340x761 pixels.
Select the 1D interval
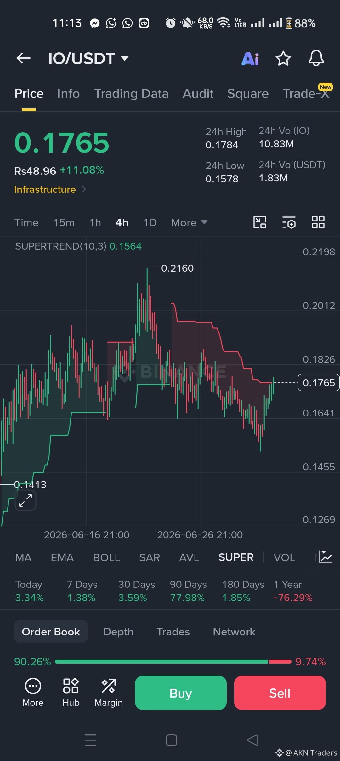(x=150, y=222)
